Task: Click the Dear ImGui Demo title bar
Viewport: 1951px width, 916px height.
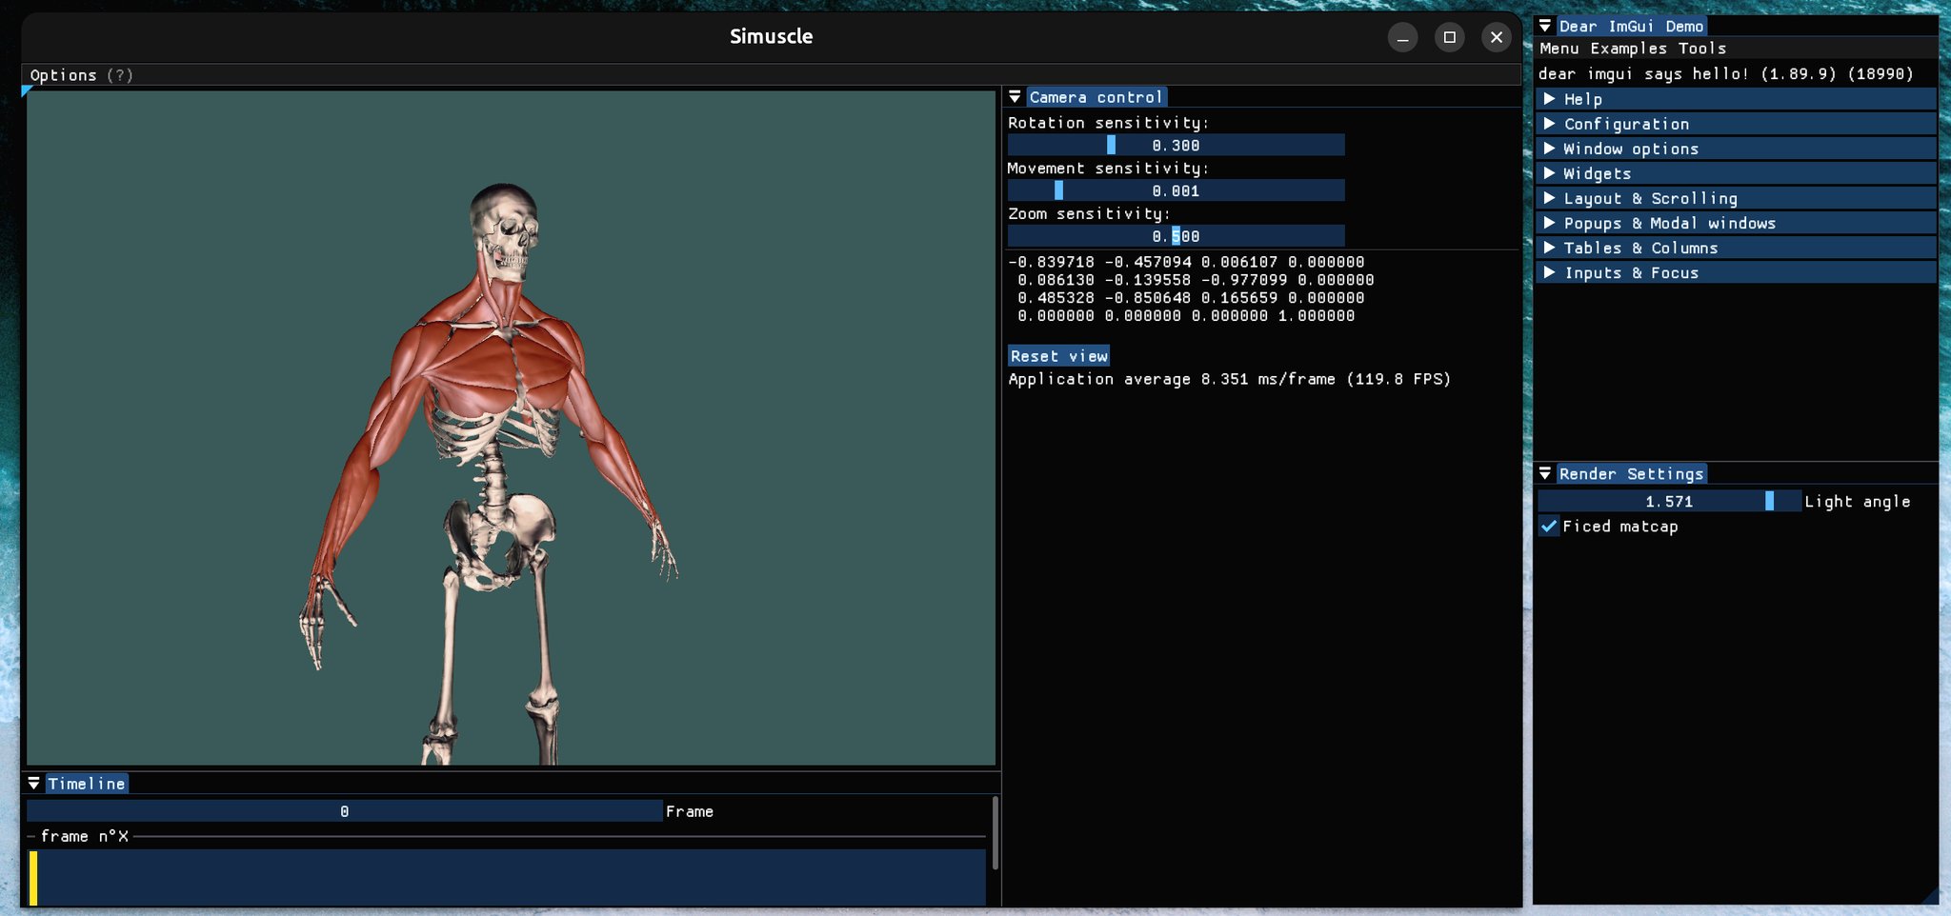Action: coord(1736,27)
